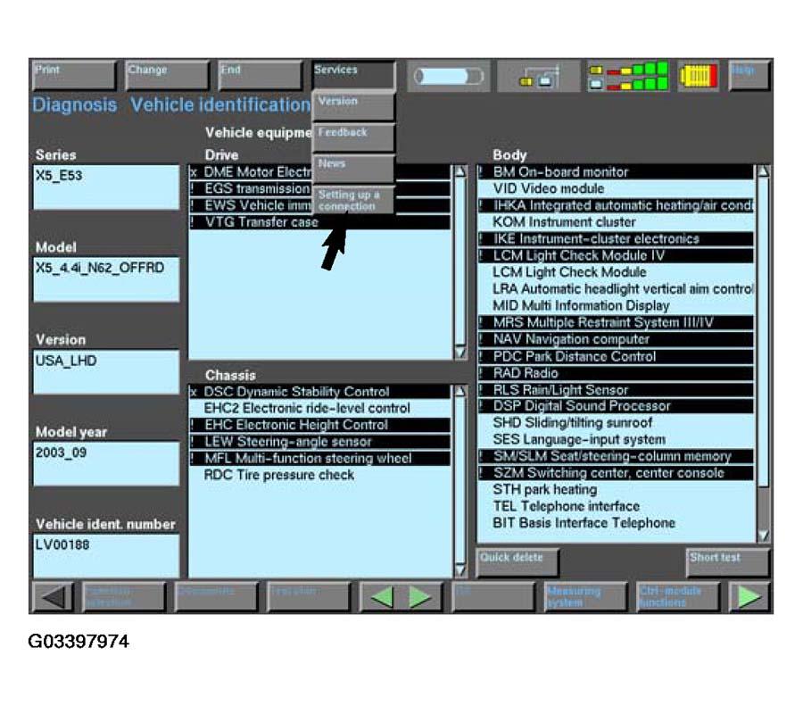803x706 pixels.
Task: Select DSC Dynamic Stability Control entry
Action: [296, 392]
